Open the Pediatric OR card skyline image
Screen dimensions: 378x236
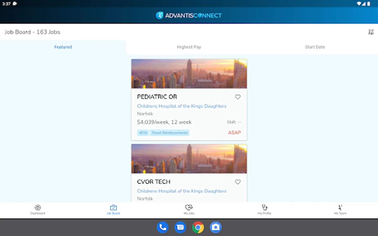[189, 74]
